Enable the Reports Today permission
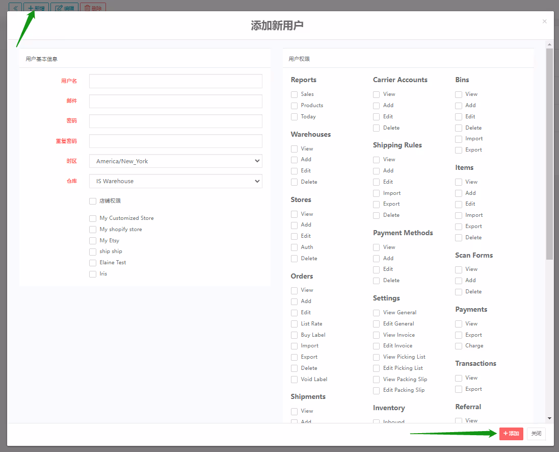This screenshot has height=452, width=559. tap(294, 117)
